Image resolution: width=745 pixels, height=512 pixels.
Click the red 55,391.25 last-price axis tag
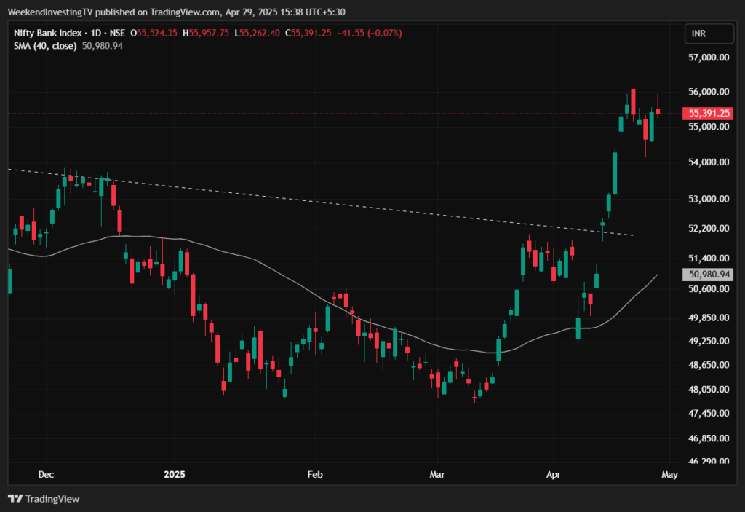(708, 113)
